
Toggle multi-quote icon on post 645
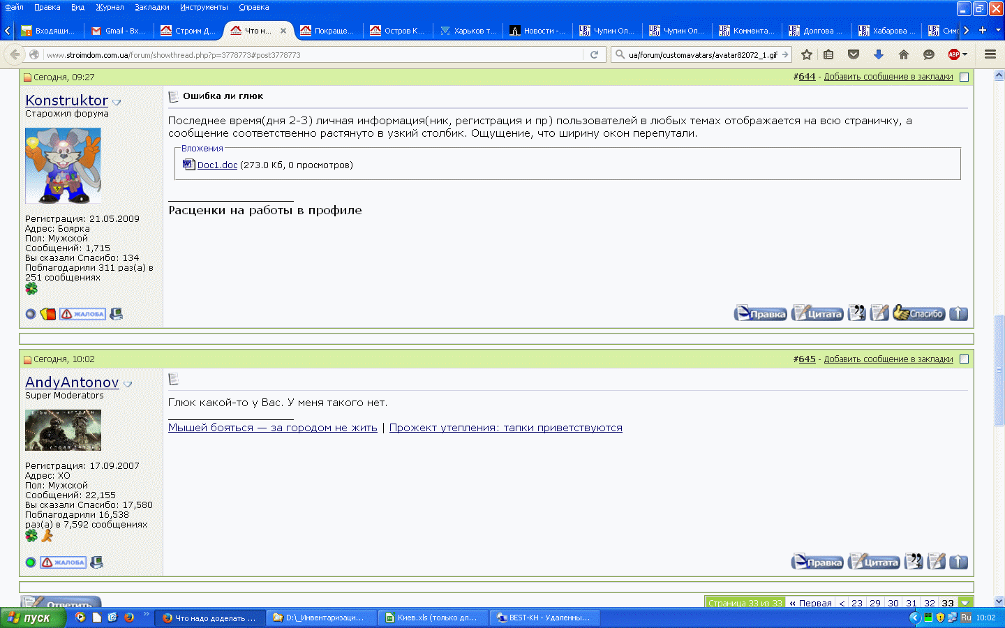click(914, 562)
